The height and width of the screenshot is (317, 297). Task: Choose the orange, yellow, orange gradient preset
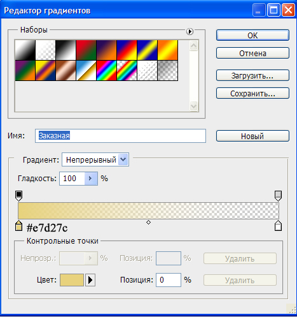click(167, 50)
